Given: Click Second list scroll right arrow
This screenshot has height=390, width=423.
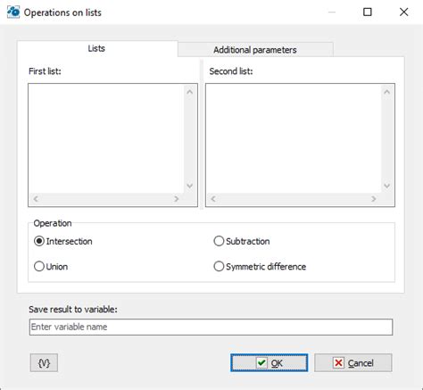Looking at the screenshot, I should (x=374, y=199).
